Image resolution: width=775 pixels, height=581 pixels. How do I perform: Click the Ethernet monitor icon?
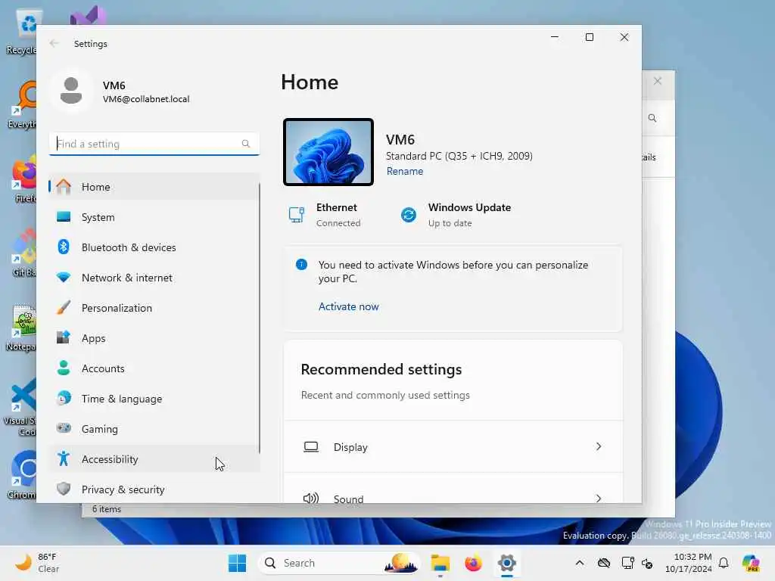[x=297, y=215]
